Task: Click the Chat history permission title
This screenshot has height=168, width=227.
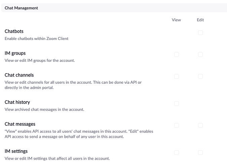Action: coord(17,102)
